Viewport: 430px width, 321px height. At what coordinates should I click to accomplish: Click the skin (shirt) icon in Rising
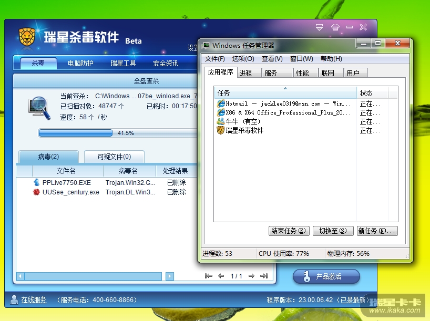pyautogui.click(x=335, y=27)
